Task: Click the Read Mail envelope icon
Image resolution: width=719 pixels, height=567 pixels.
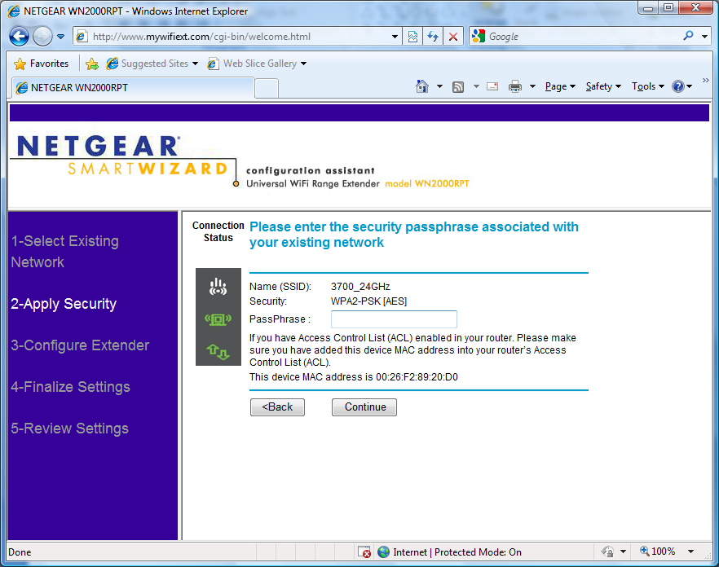Action: coord(492,86)
